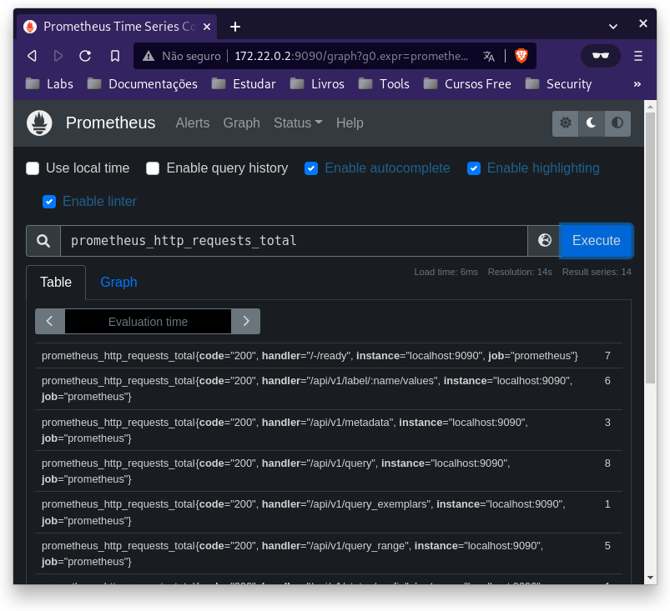Click the browser forward arrow
The height and width of the screenshot is (611, 670).
coord(58,56)
